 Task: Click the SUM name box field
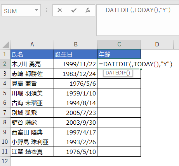(21, 11)
